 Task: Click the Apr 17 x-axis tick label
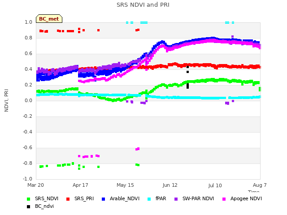[80, 185]
